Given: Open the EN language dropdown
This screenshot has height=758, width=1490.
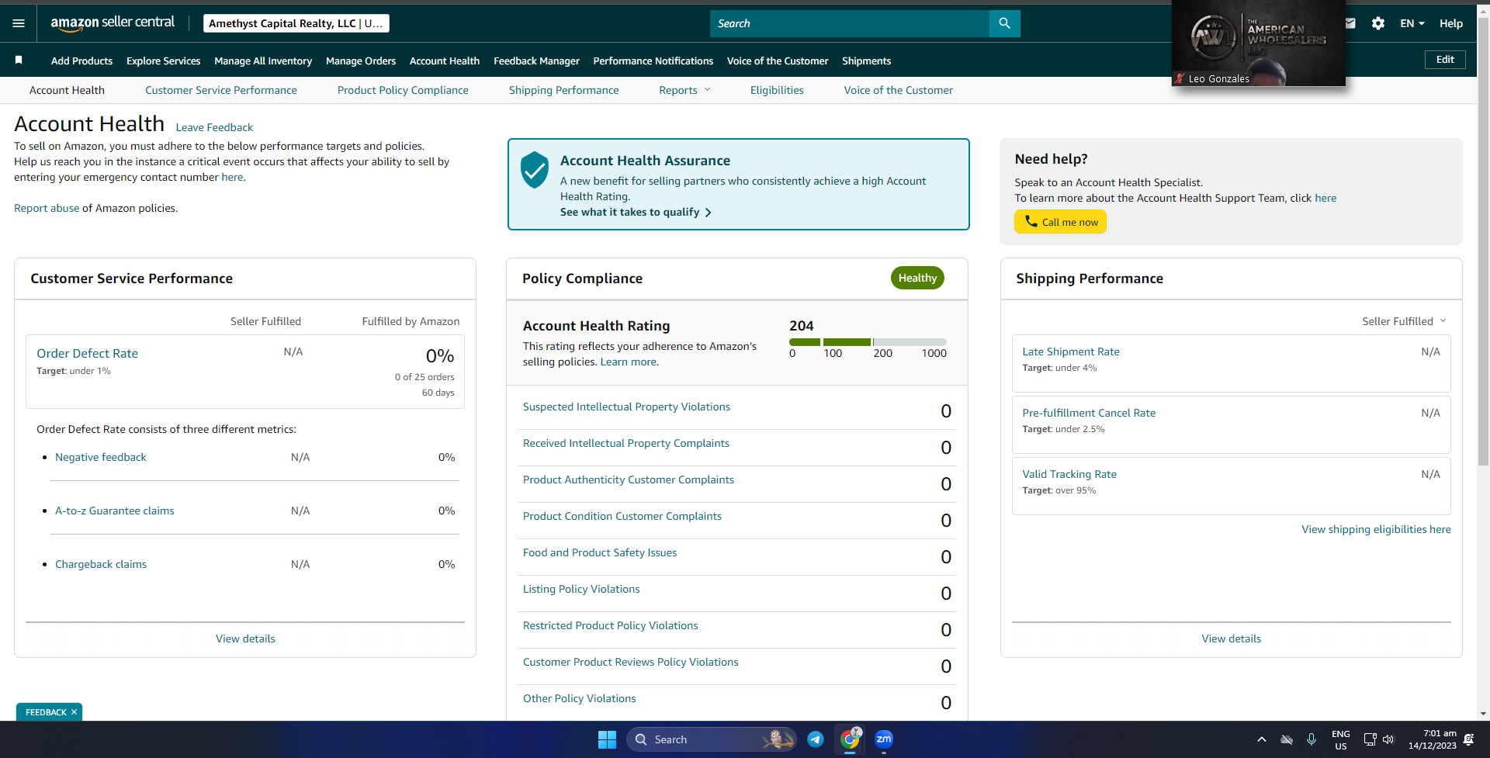Looking at the screenshot, I should coord(1412,23).
